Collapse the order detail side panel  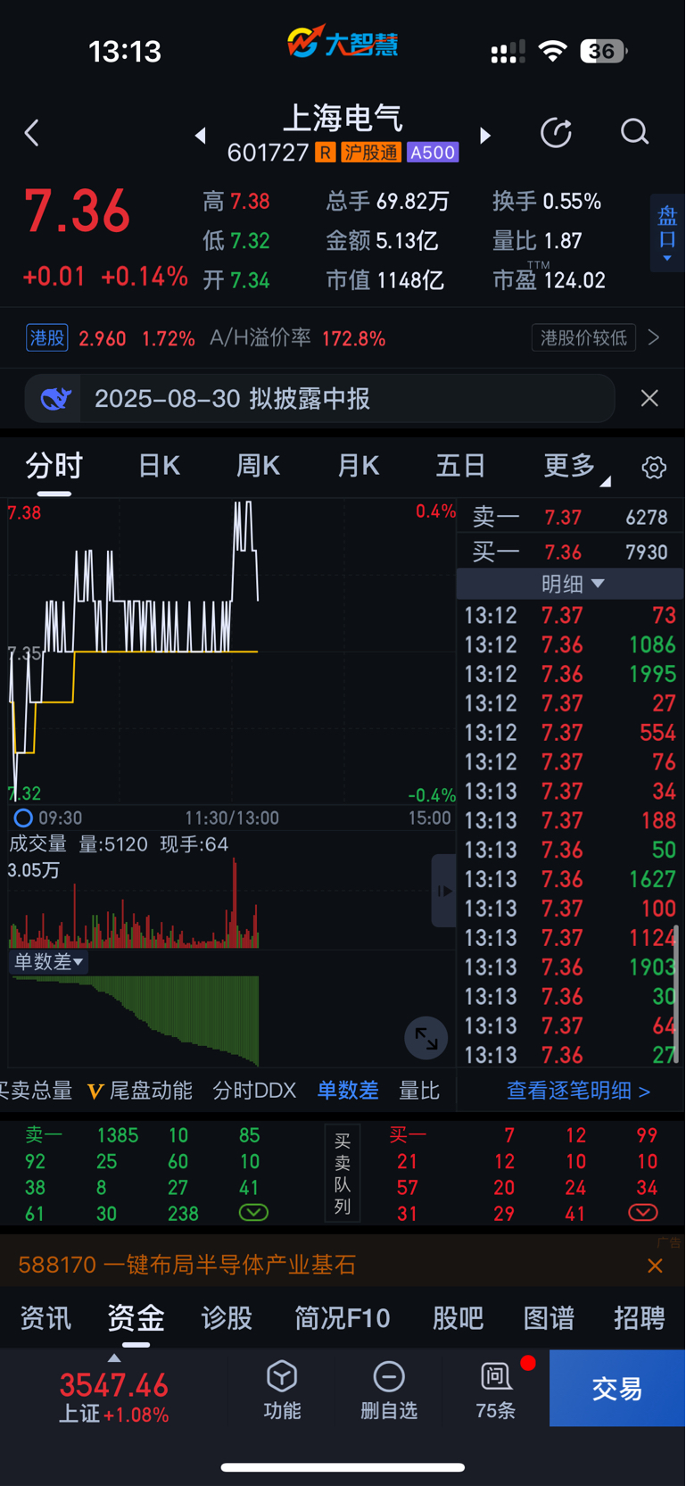coord(443,891)
